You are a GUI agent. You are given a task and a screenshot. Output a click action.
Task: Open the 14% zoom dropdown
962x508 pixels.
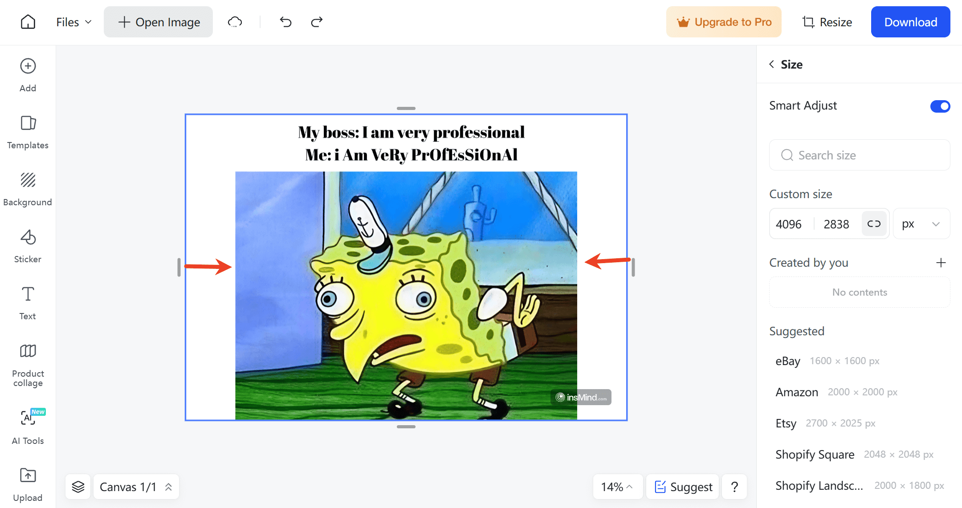click(x=618, y=487)
